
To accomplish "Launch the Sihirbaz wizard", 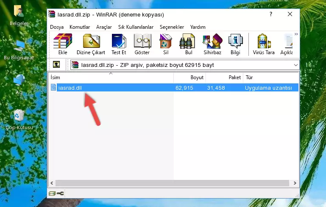I will pos(212,41).
